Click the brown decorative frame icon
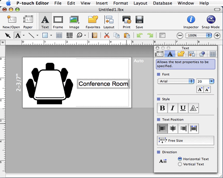The height and width of the screenshot is (178, 223). click(x=95, y=36)
